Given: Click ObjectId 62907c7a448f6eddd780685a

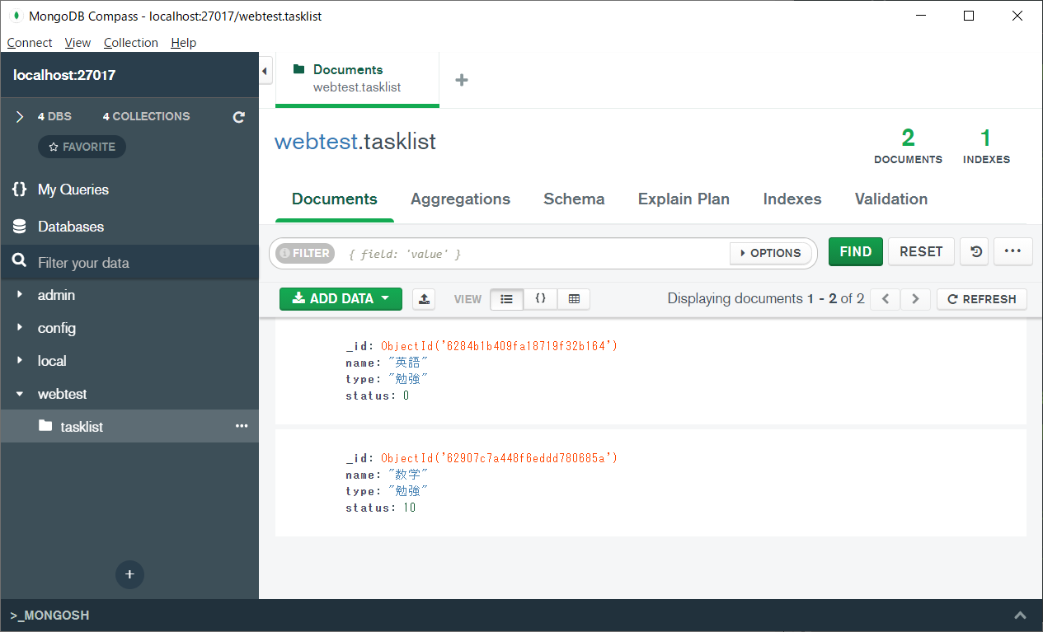Looking at the screenshot, I should (x=499, y=458).
